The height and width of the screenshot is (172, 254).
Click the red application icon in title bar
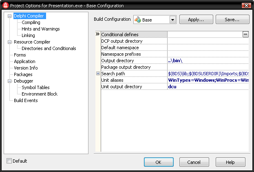[x=6, y=5]
